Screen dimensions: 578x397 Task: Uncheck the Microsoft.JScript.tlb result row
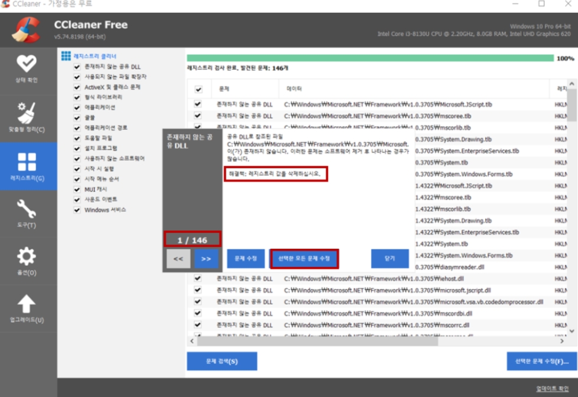(x=198, y=105)
